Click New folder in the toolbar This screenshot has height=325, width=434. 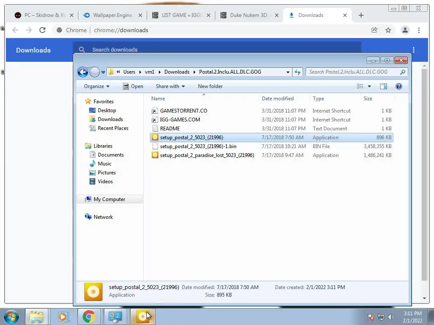(x=210, y=86)
